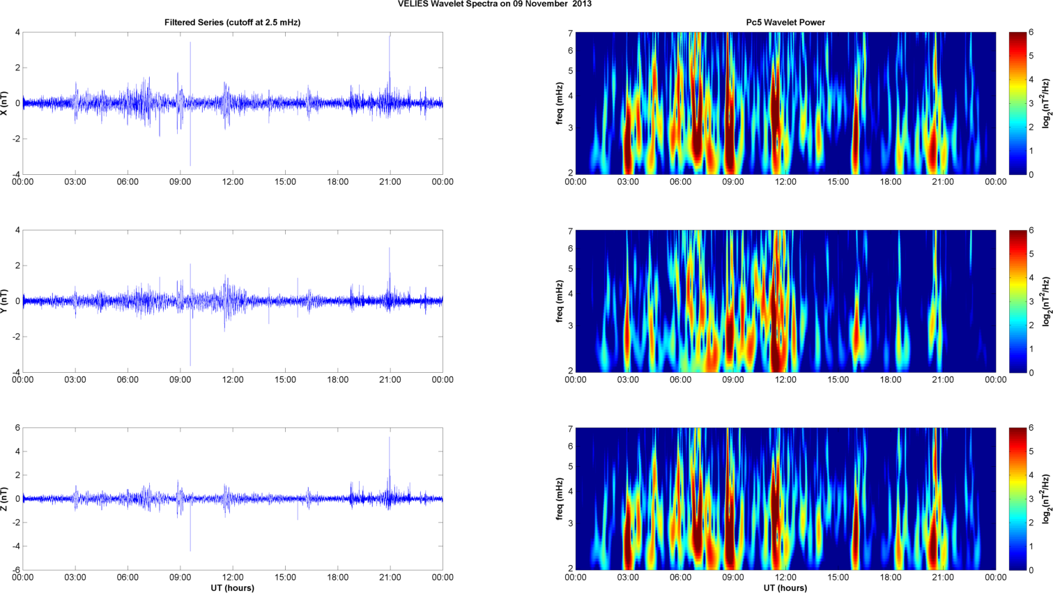Click the "03:00" tick under the top spectrogram
The height and width of the screenshot is (593, 1053).
coord(628,182)
